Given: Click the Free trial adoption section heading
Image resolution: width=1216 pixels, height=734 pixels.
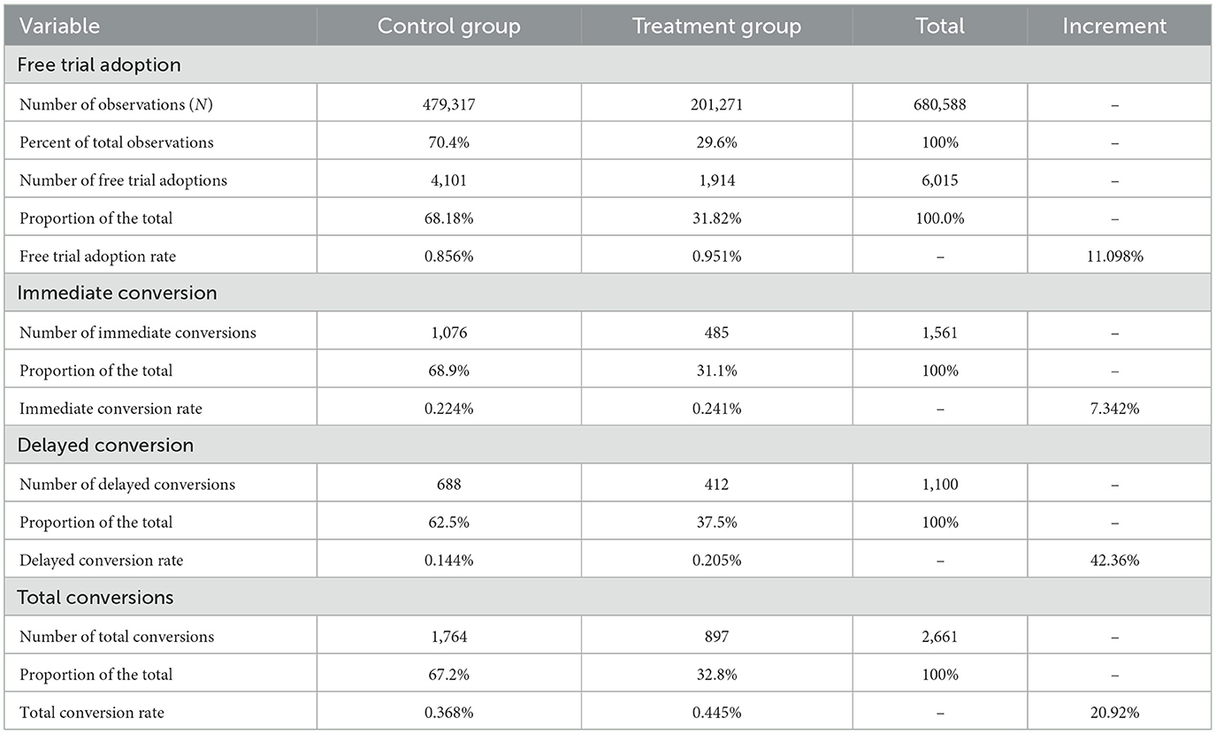Looking at the screenshot, I should (99, 65).
